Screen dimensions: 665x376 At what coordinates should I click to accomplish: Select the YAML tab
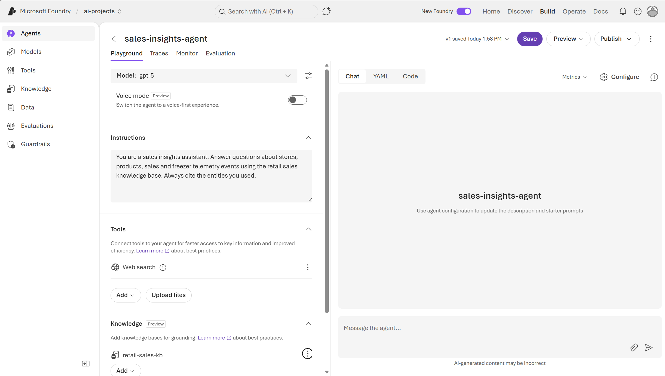tap(381, 76)
